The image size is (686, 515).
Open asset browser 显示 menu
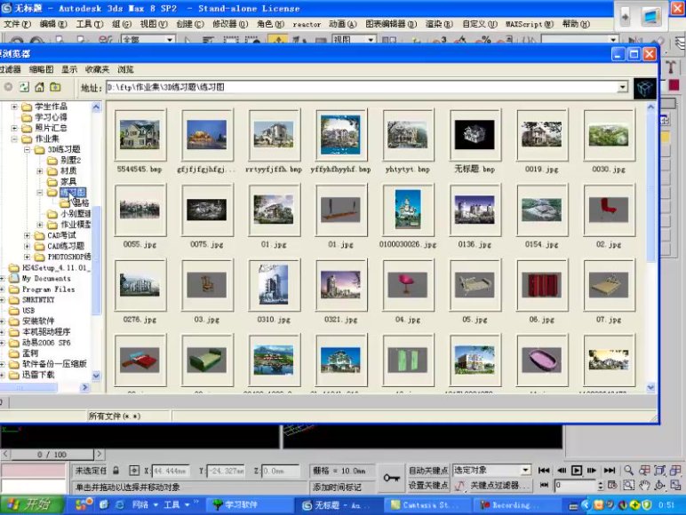coord(69,69)
